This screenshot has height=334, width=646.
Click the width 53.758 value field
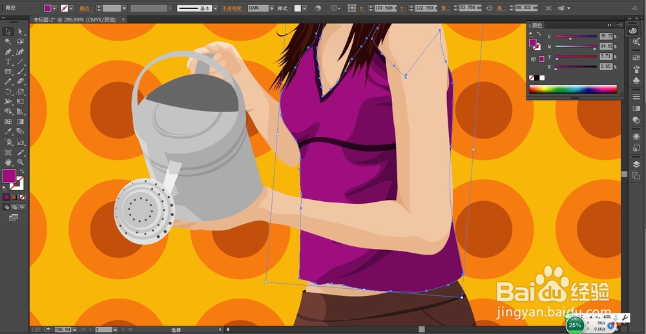(471, 8)
